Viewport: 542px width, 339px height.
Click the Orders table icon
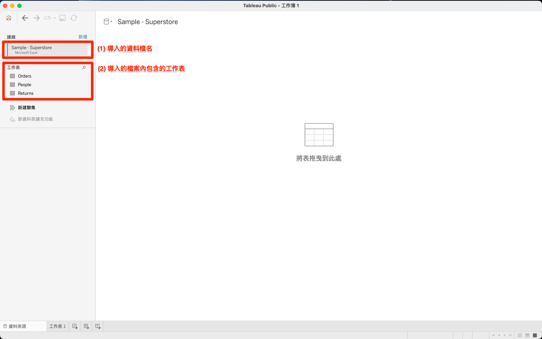(x=13, y=76)
